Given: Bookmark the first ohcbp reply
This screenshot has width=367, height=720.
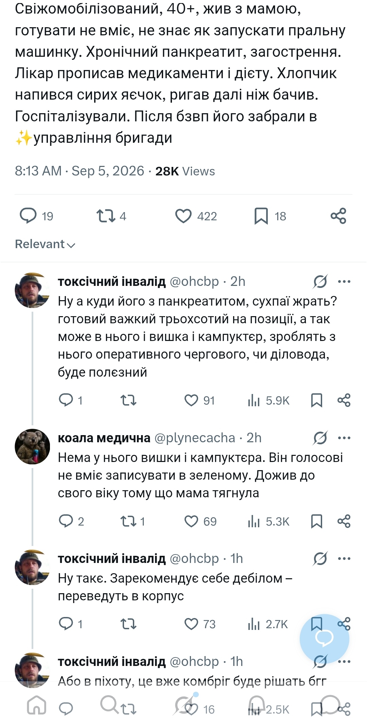Looking at the screenshot, I should 316,400.
